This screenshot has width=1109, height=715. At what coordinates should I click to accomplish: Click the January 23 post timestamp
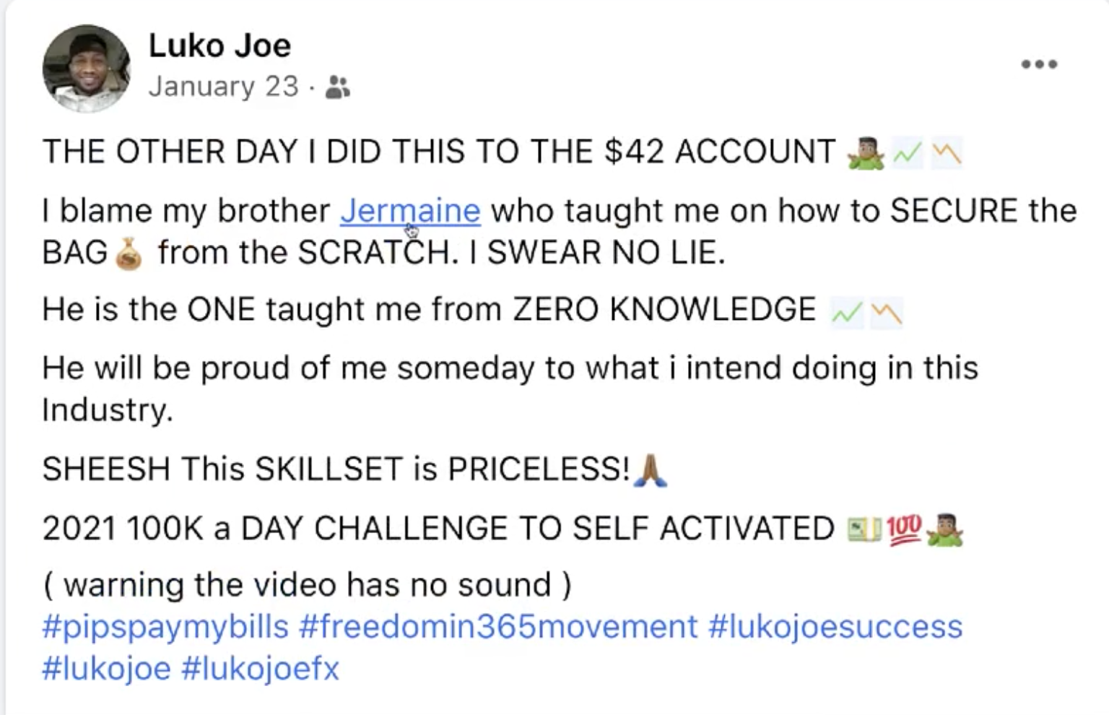(x=223, y=87)
